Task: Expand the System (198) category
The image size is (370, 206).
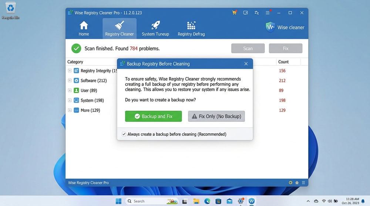Action: (70, 100)
